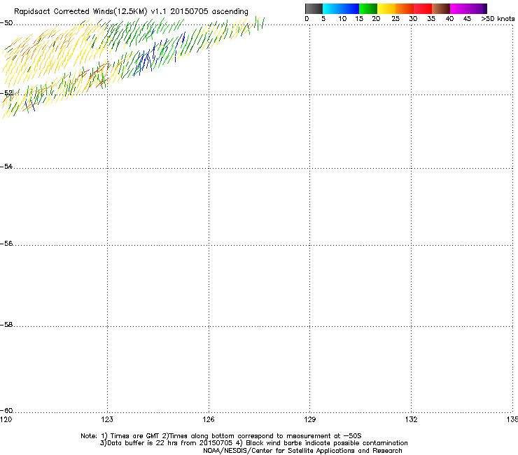Click the latitude label '-52'
This screenshot has height=455, width=518.
click(x=6, y=93)
